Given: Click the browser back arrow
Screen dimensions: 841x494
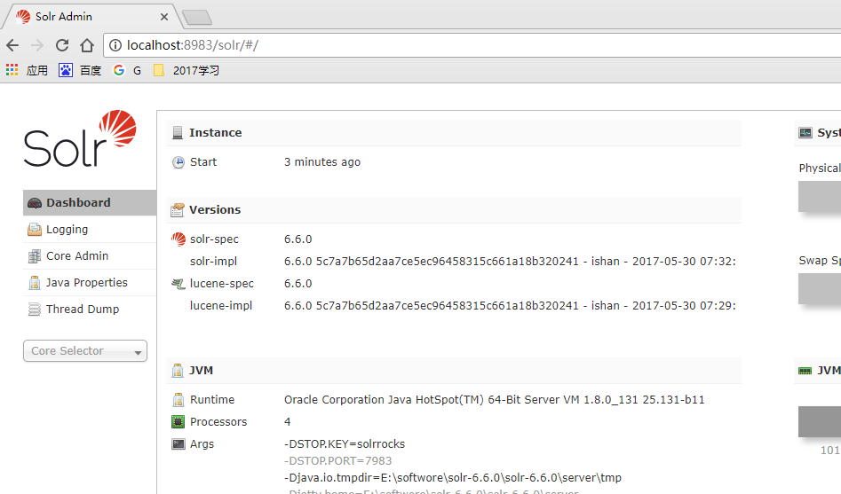Looking at the screenshot, I should click(x=12, y=45).
